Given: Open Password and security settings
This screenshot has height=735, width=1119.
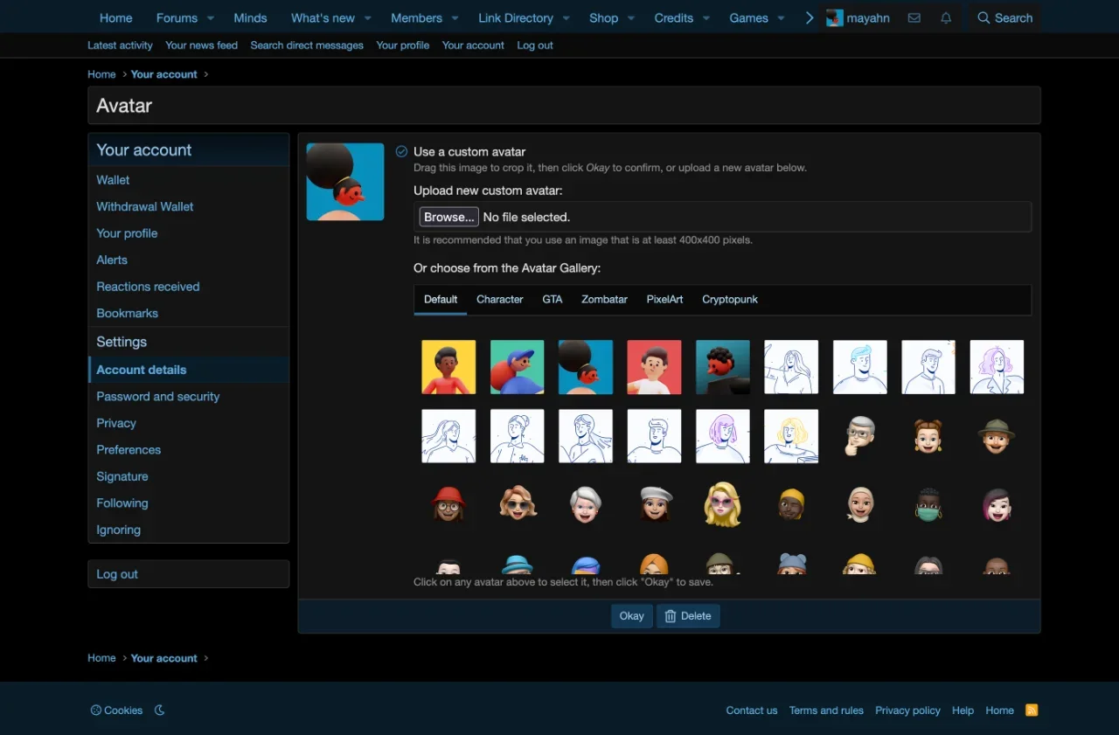Looking at the screenshot, I should pos(157,397).
